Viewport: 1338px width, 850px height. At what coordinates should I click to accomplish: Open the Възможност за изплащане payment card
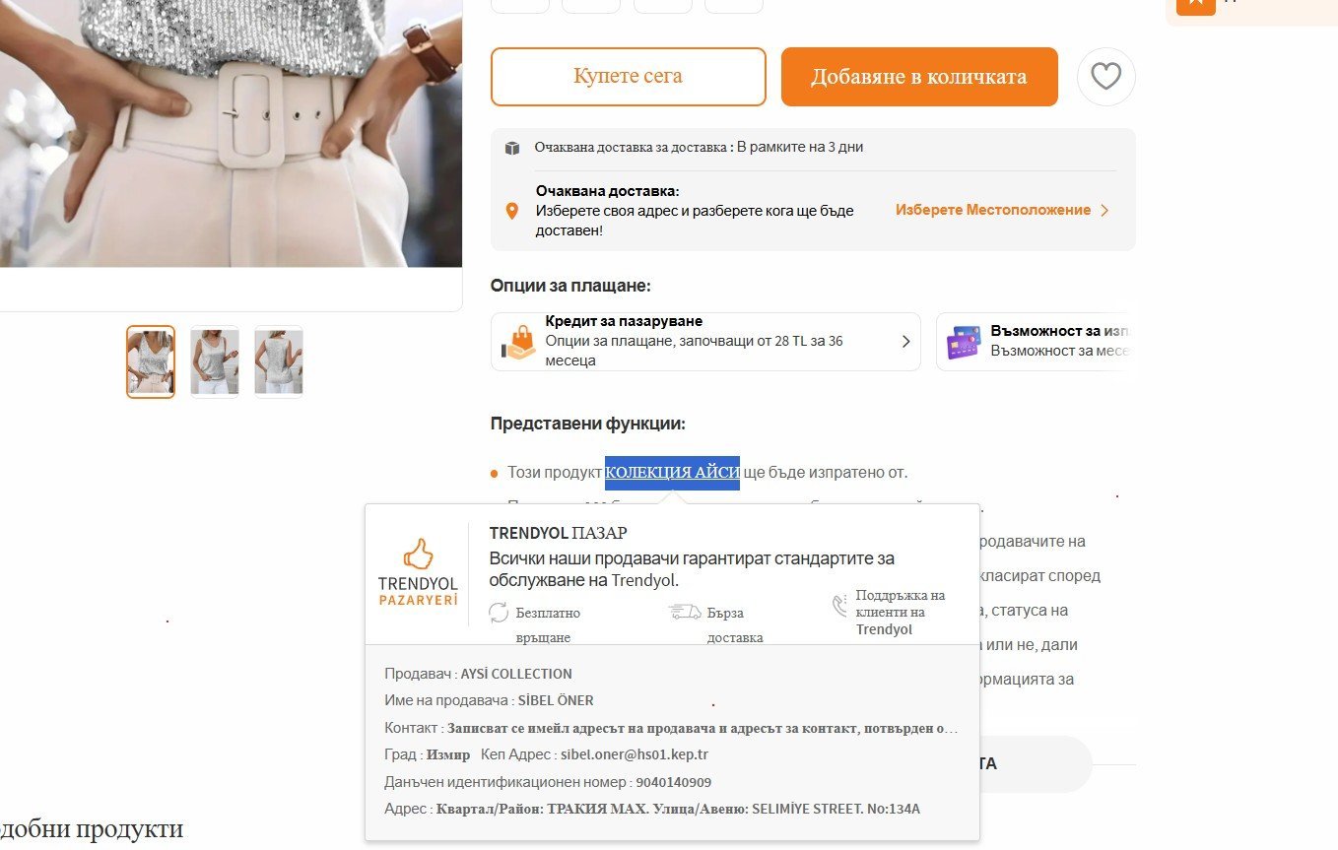pyautogui.click(x=1035, y=342)
